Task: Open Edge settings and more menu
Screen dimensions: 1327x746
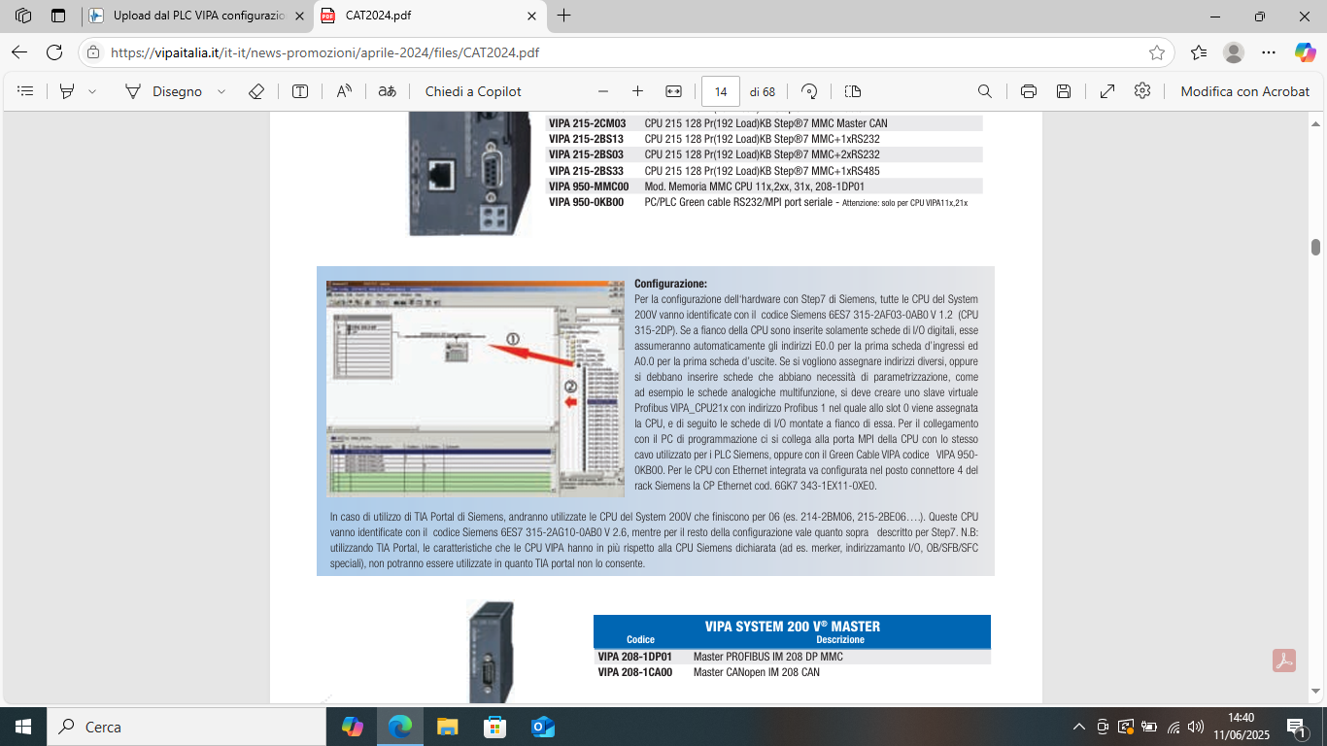Action: pyautogui.click(x=1269, y=52)
